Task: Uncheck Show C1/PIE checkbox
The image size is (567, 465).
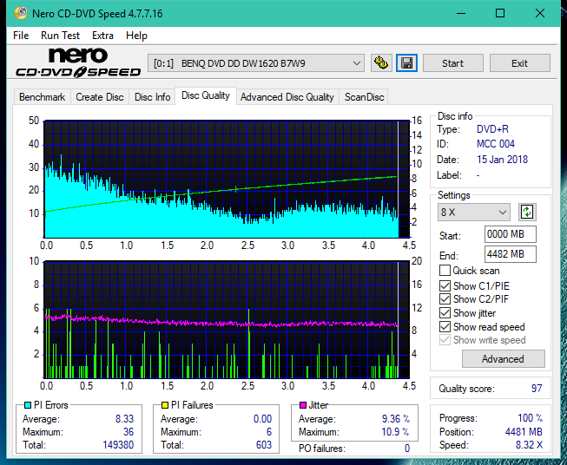Action: click(x=445, y=285)
